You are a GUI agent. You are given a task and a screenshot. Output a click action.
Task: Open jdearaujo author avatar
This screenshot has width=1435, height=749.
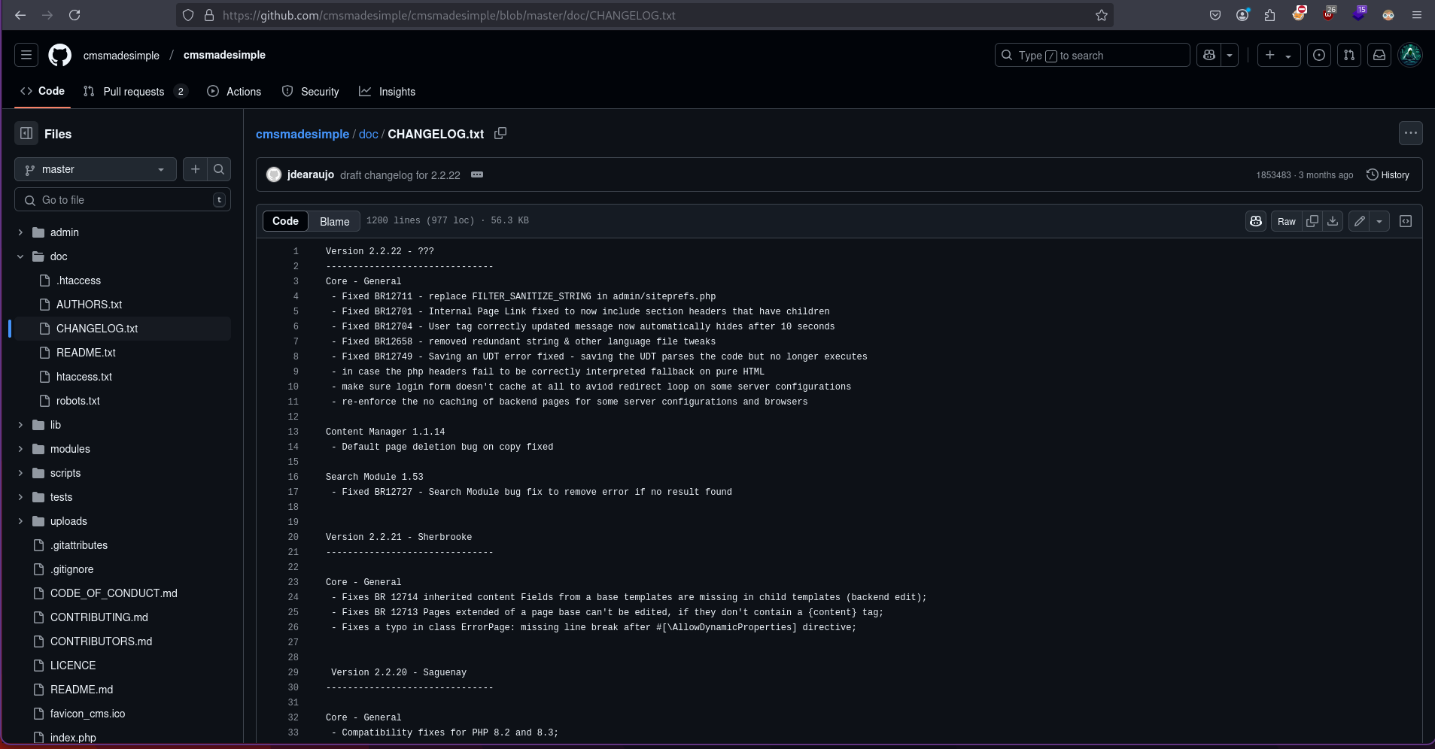[x=274, y=174]
